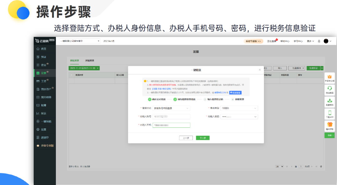Click the green hide widgets button
Image resolution: width=337 pixels, height=185 pixels.
330,135
